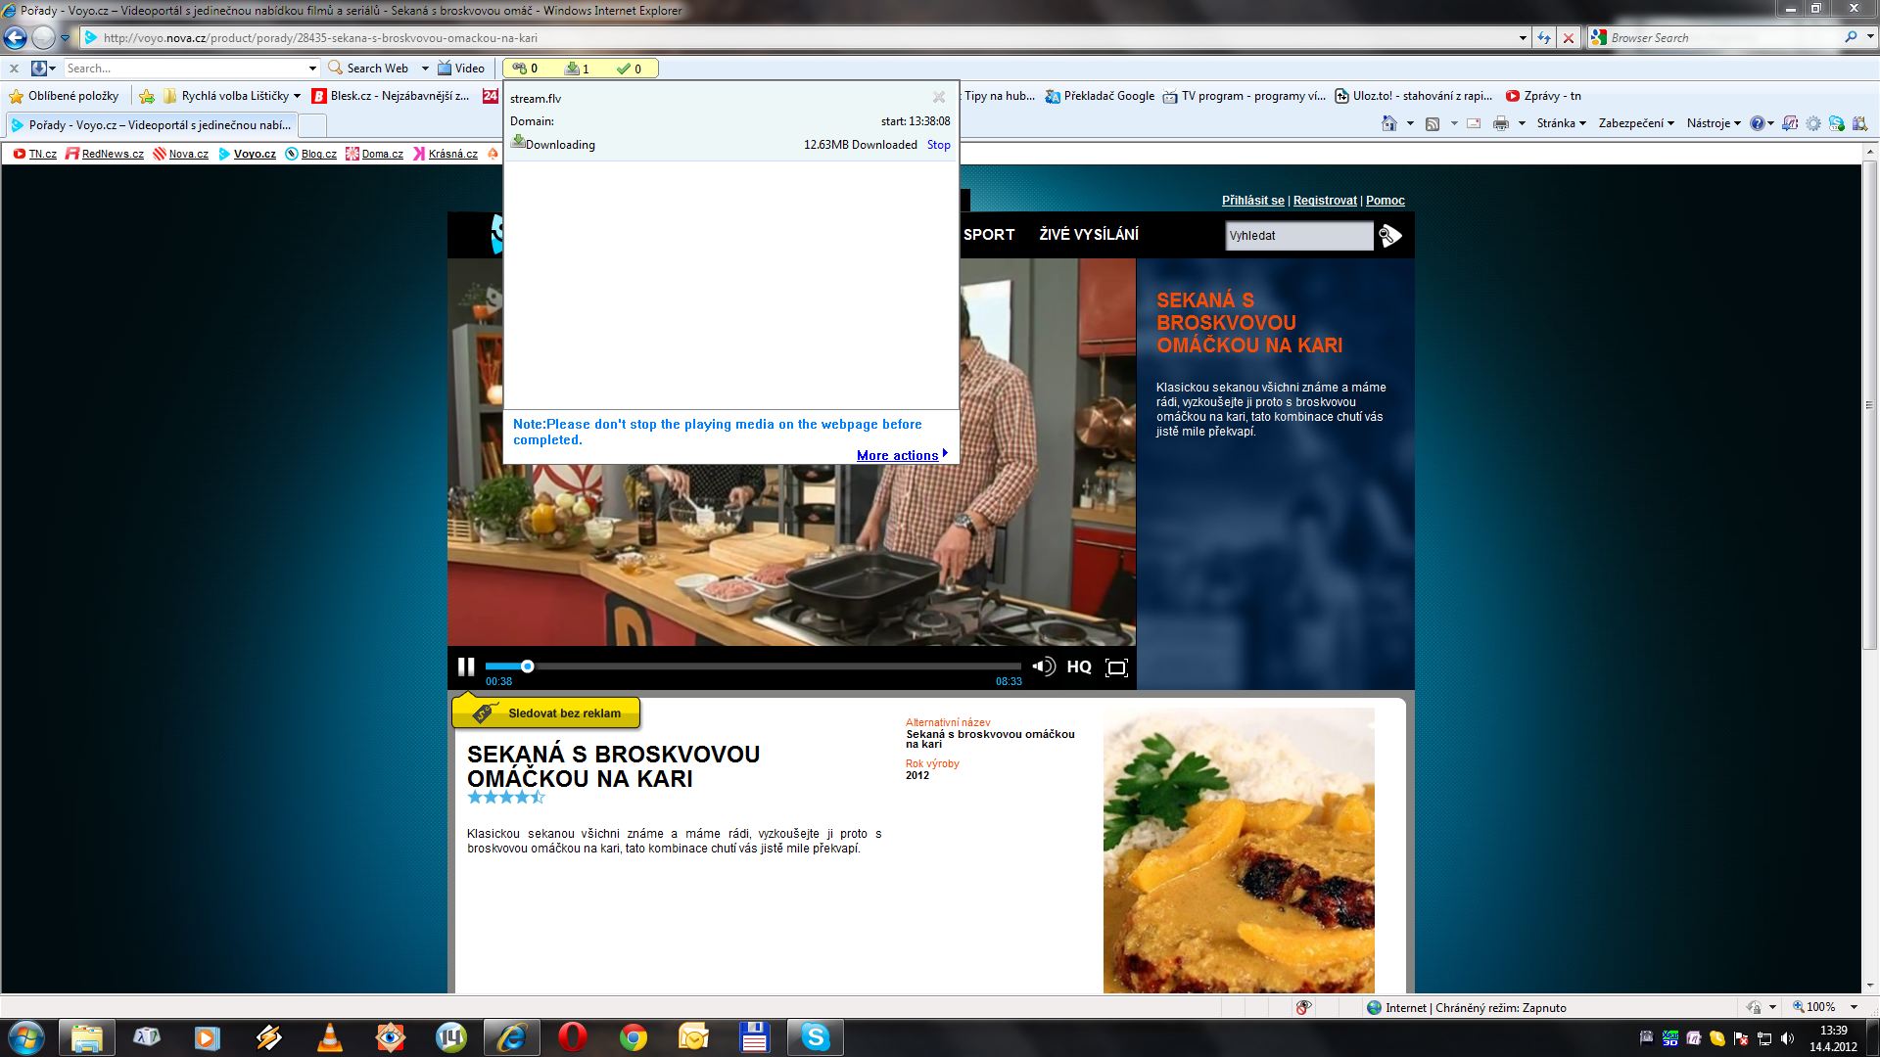1880x1057 pixels.
Task: Click the Vyhledat search magnifier icon
Action: click(1390, 235)
